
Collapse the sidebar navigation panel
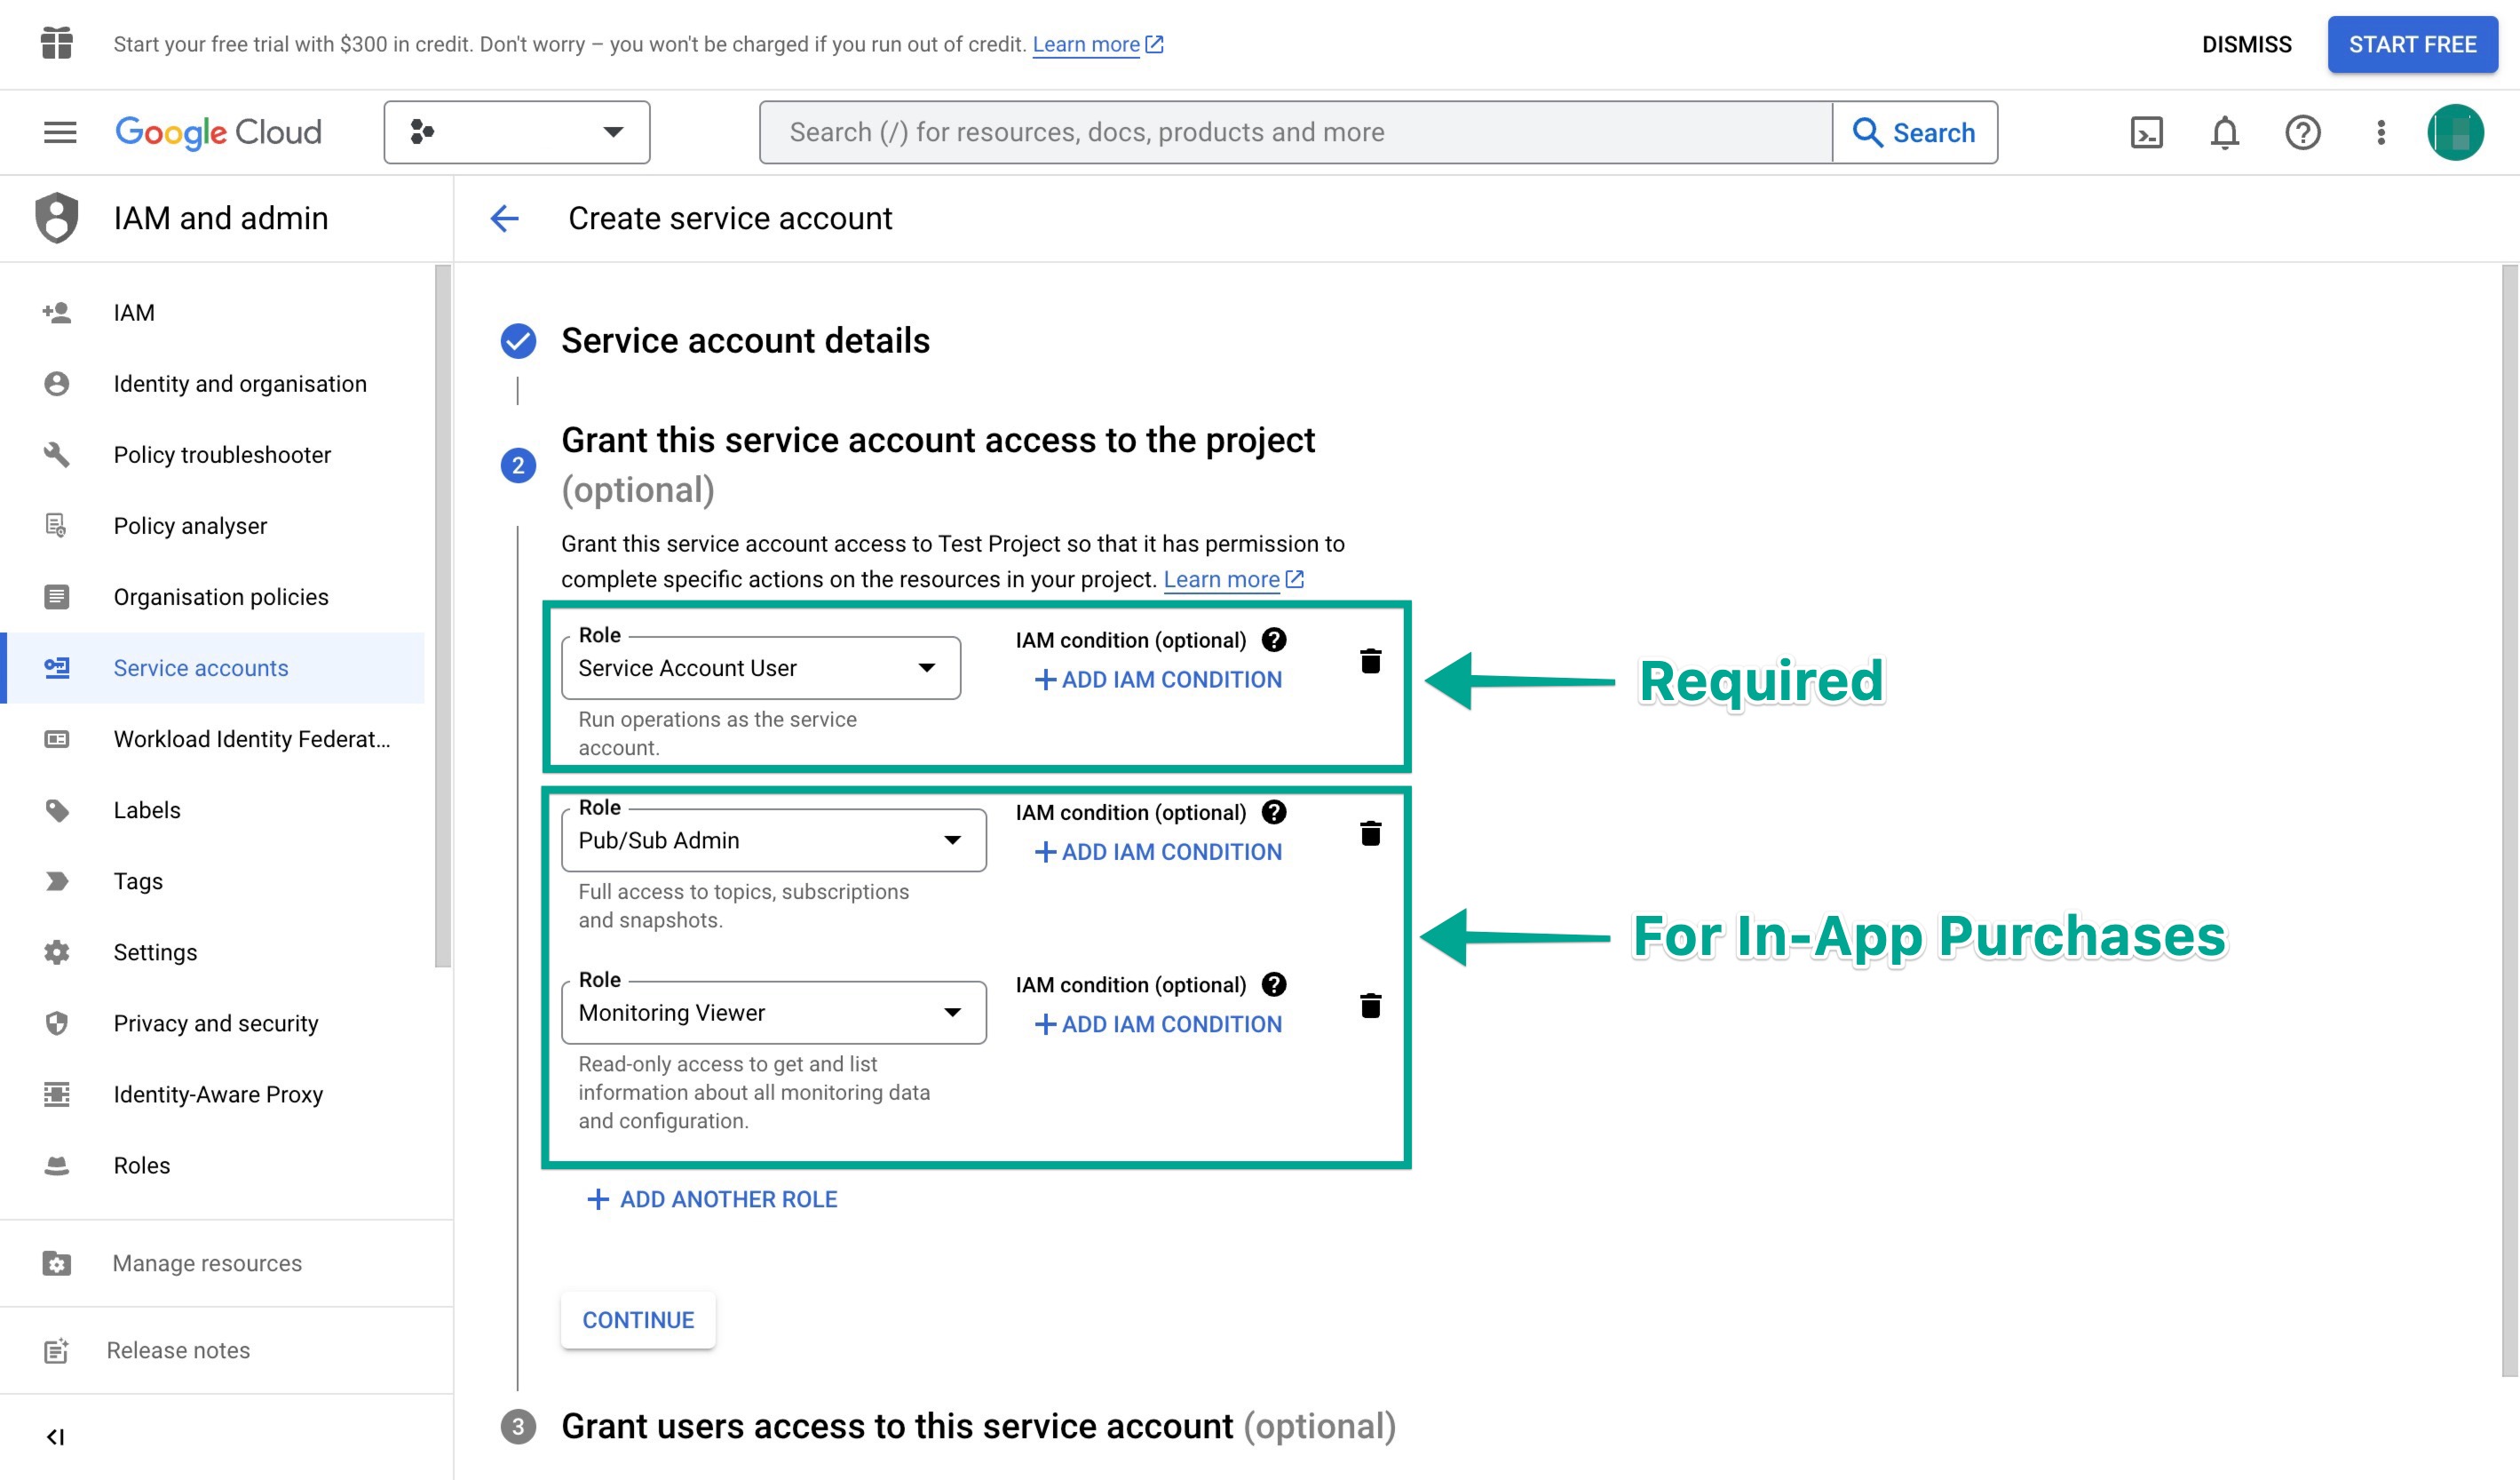point(56,1437)
